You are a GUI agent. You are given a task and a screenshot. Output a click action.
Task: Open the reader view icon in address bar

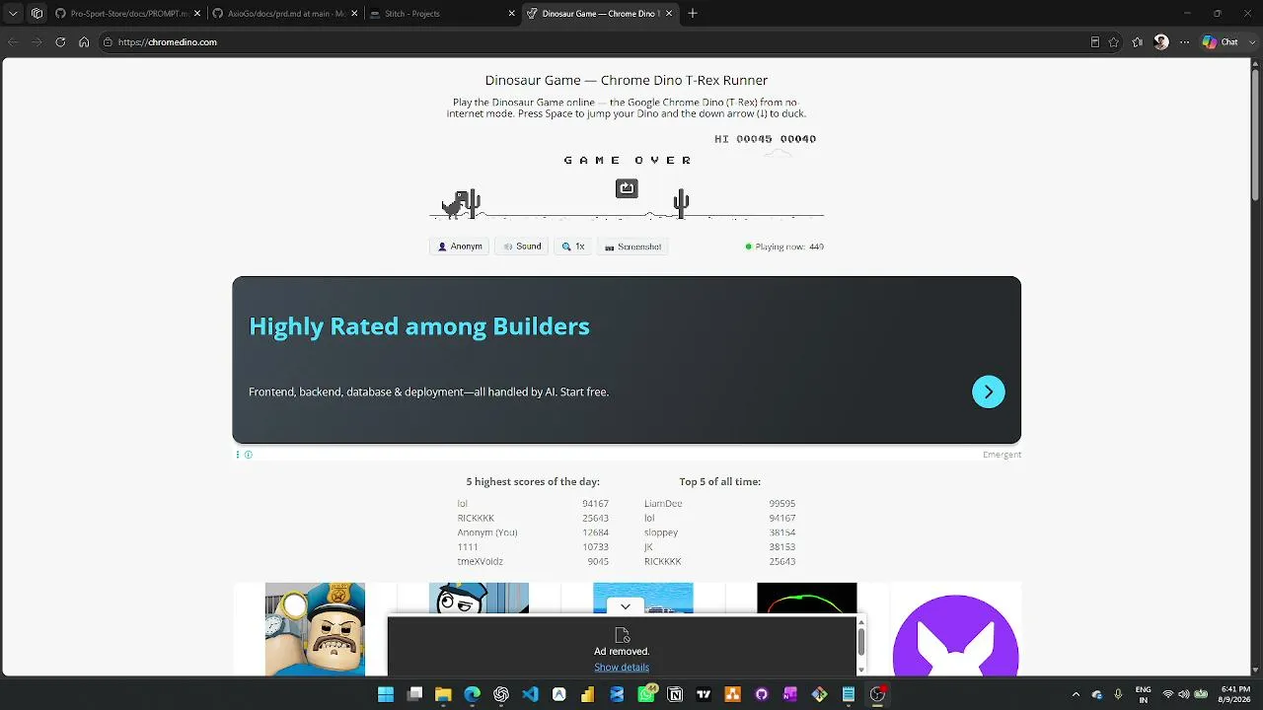pyautogui.click(x=1094, y=42)
